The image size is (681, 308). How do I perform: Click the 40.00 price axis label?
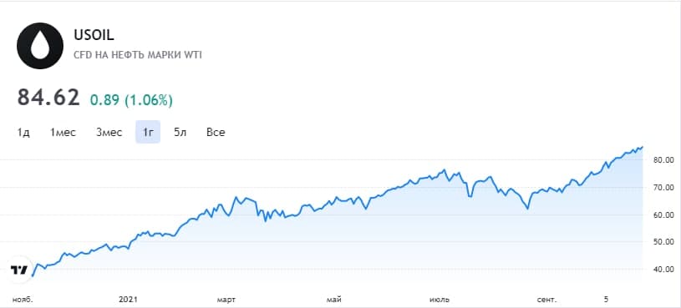[663, 270]
